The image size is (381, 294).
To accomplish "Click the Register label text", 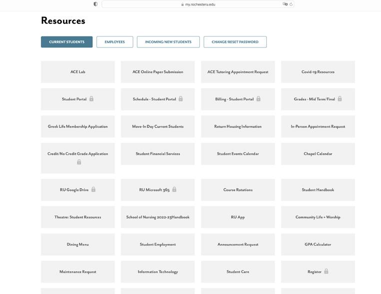I will pyautogui.click(x=315, y=272).
